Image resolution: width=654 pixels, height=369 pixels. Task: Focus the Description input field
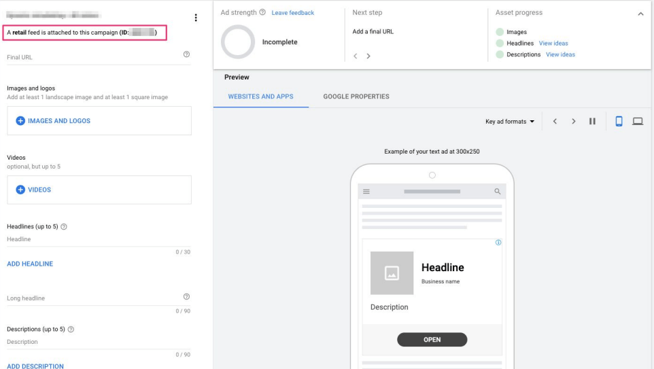click(x=99, y=342)
